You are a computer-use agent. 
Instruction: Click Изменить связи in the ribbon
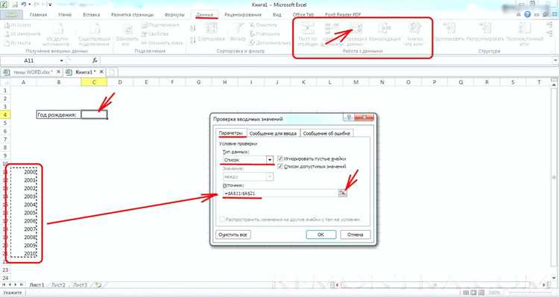coord(162,42)
